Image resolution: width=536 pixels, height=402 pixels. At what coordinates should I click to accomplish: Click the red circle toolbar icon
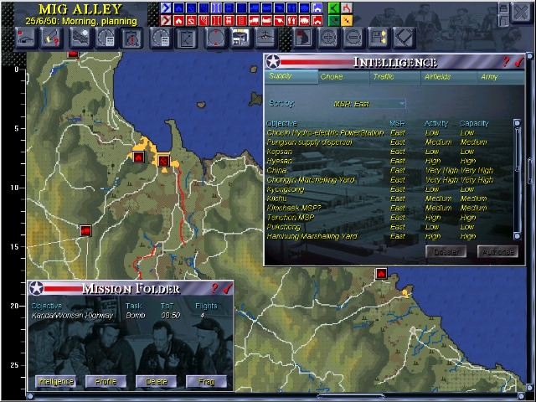pyautogui.click(x=215, y=38)
